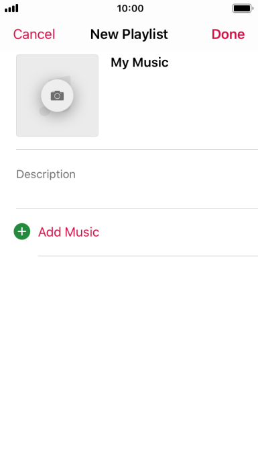Tap the green plus circle icon
The image size is (258, 460).
[x=22, y=231]
